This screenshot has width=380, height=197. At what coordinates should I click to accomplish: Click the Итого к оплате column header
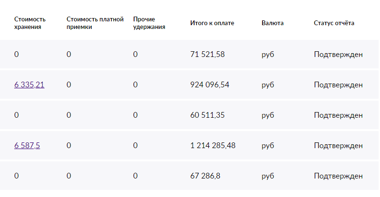coord(212,23)
